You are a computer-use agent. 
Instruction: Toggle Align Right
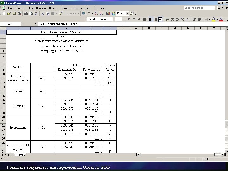point(155,19)
